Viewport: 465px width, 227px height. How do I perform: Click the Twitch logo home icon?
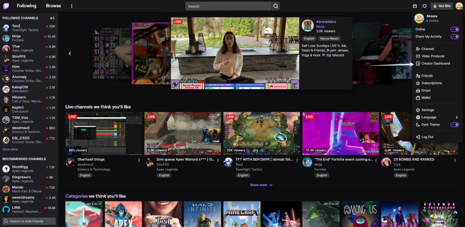[x=6, y=6]
